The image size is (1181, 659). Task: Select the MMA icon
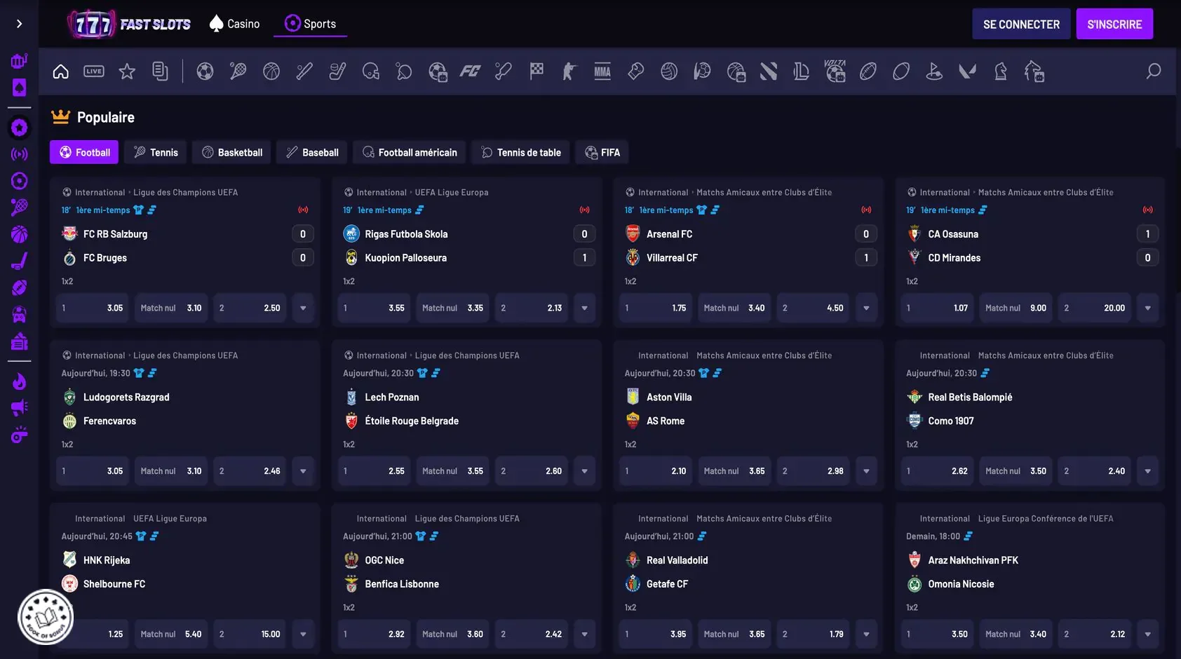pyautogui.click(x=602, y=72)
